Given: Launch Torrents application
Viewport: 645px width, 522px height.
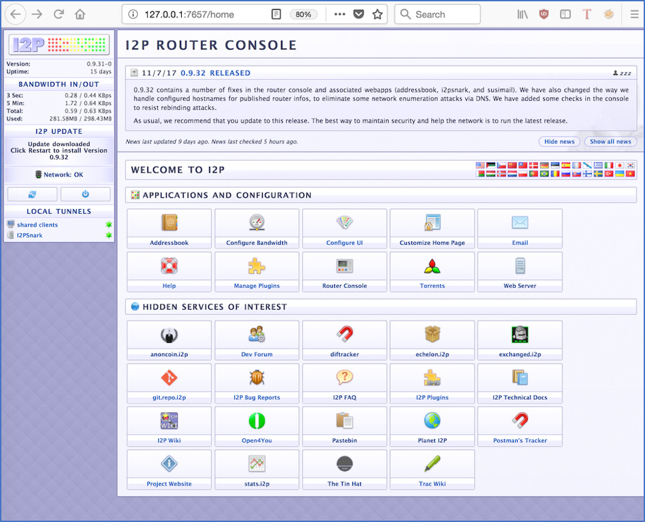Looking at the screenshot, I should pyautogui.click(x=432, y=272).
